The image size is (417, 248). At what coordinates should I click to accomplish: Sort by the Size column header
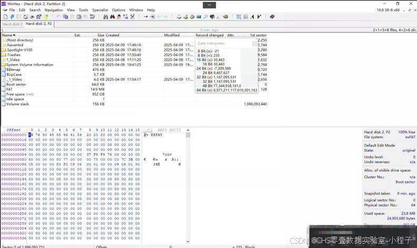(x=101, y=35)
